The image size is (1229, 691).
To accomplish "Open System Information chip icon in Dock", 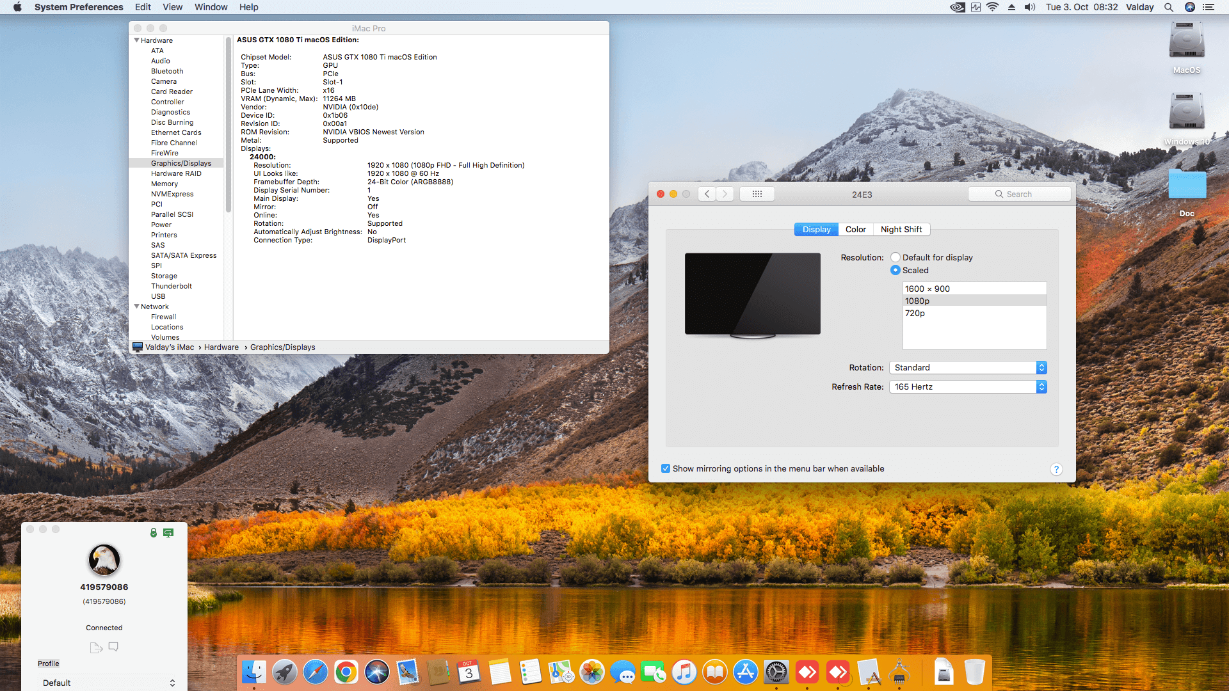I will click(899, 672).
